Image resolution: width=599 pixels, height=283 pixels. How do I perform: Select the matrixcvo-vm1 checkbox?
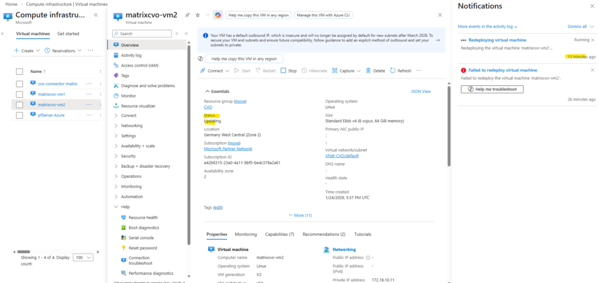(x=19, y=94)
